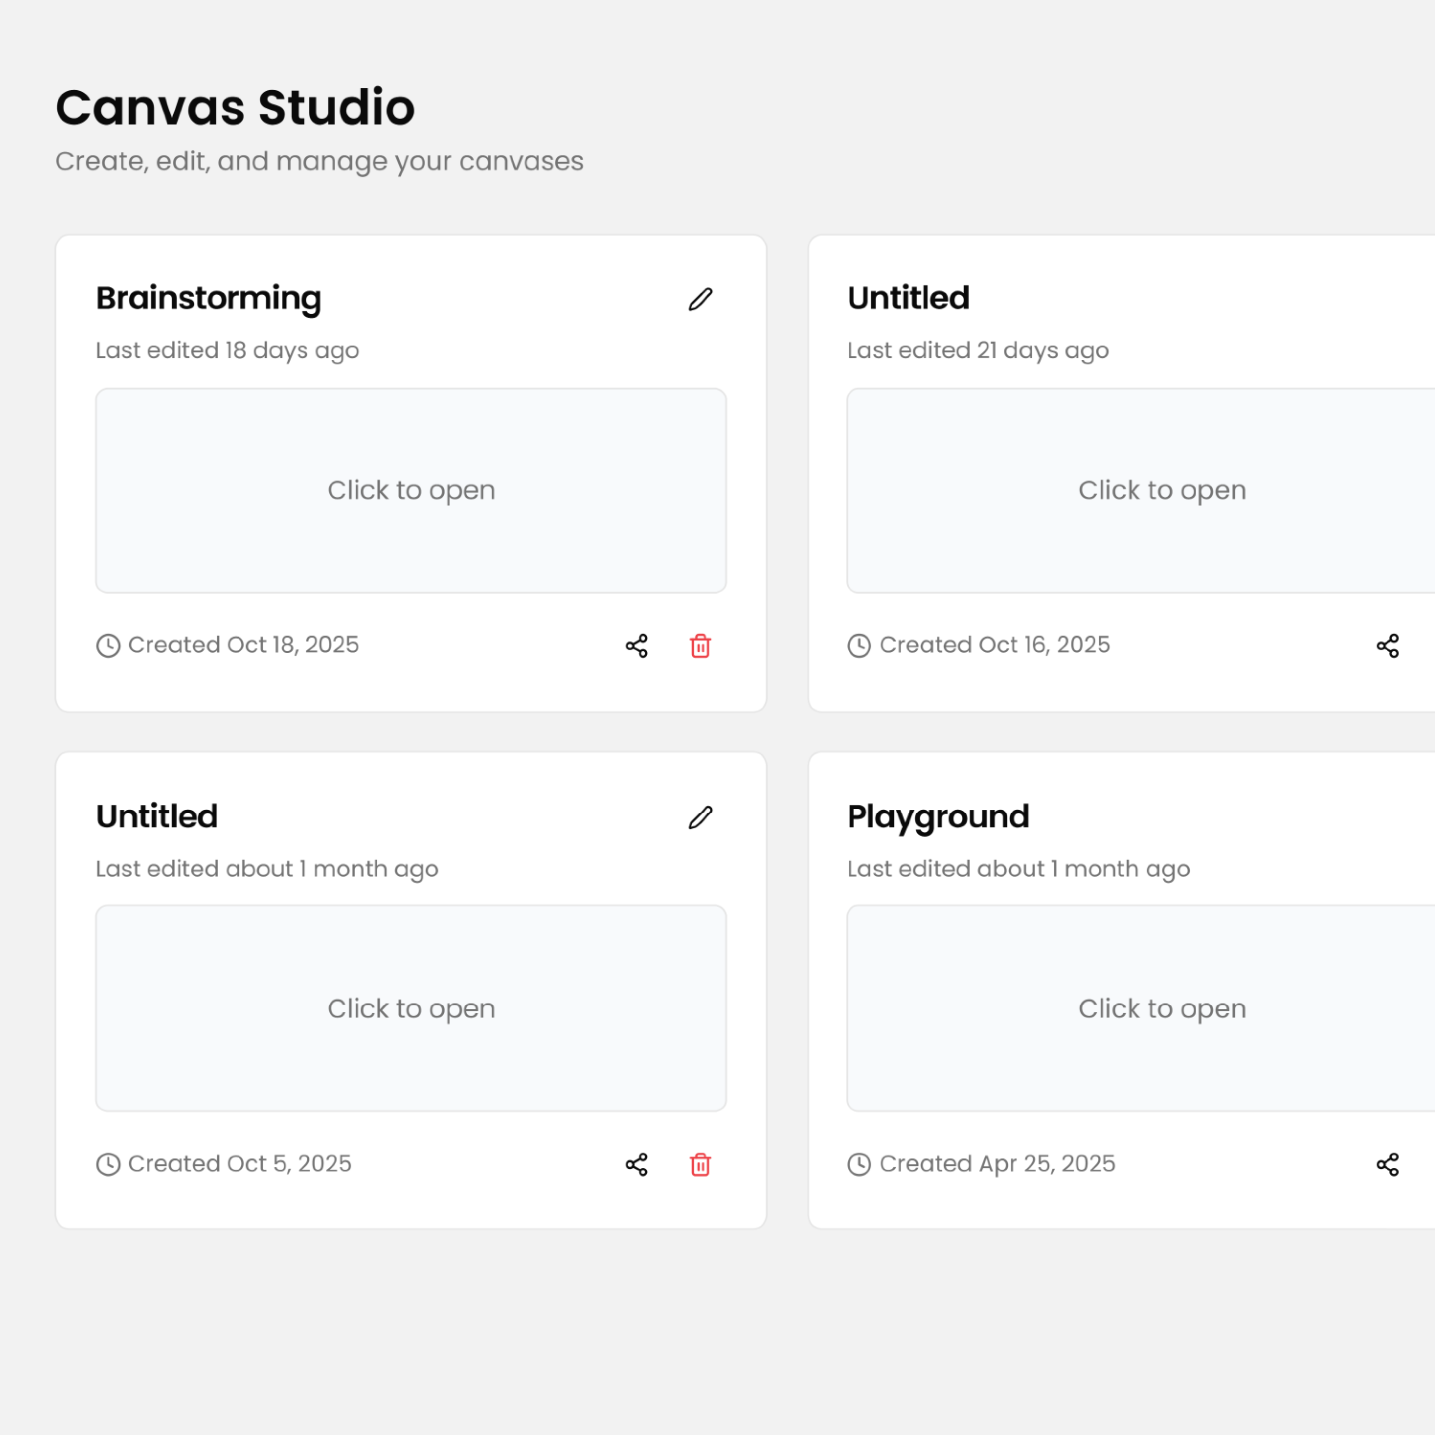
Task: Share the canvas created Oct 16, 2025
Action: 1387,645
